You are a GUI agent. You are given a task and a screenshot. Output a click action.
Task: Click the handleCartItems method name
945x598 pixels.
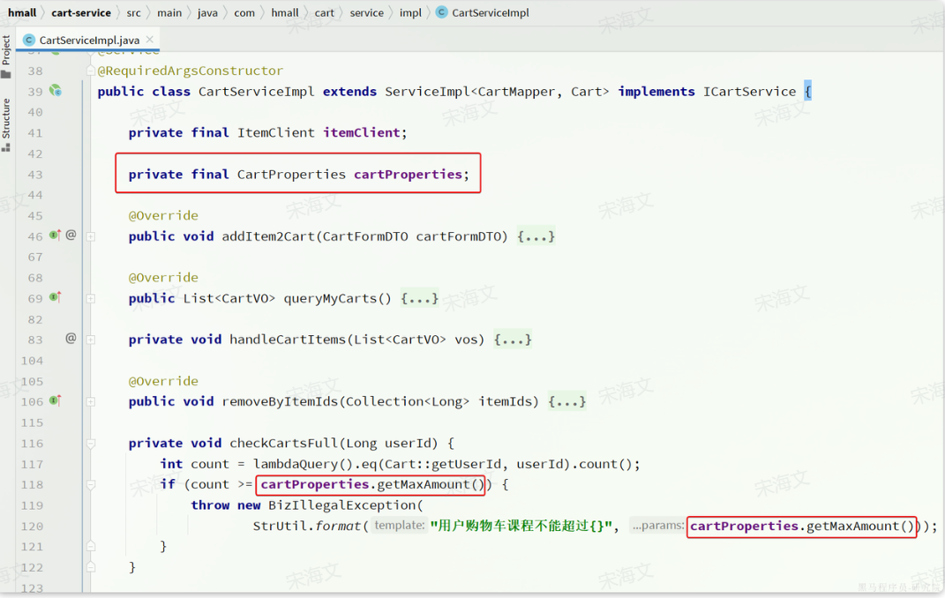288,339
